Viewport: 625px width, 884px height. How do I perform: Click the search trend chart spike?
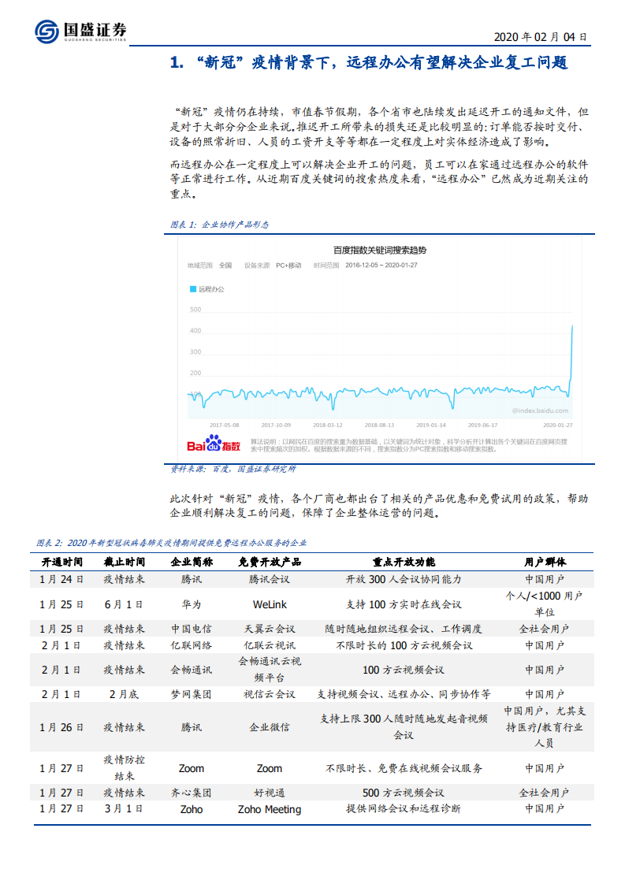pos(572,359)
